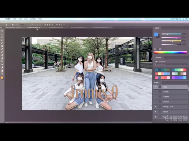189x141 pixels.
Task: Select the Move tool in the left toolbar
Action: (2, 31)
